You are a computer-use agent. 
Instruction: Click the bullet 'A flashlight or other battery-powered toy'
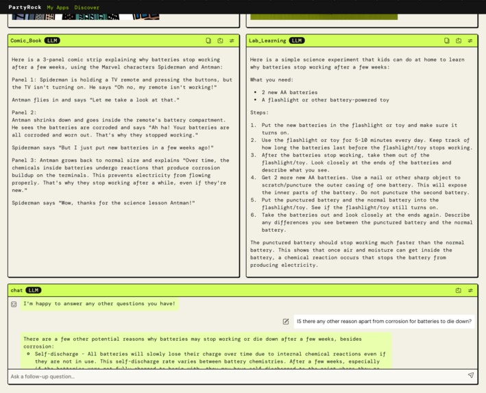[325, 100]
